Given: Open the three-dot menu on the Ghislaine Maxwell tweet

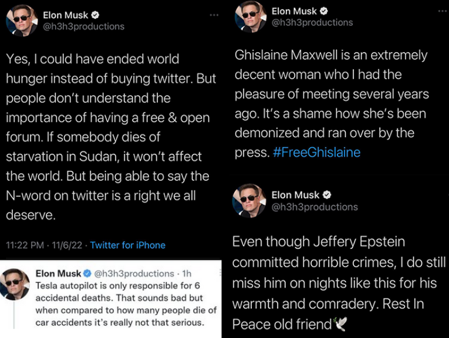Looking at the screenshot, I should (x=443, y=11).
